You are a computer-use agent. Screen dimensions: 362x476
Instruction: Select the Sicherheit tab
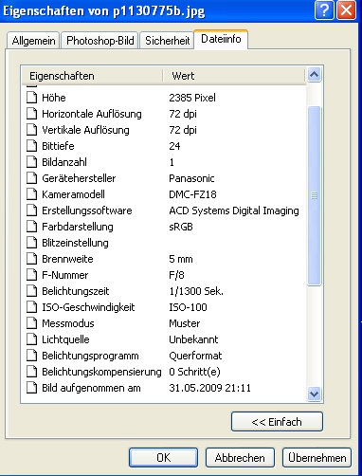(x=167, y=41)
